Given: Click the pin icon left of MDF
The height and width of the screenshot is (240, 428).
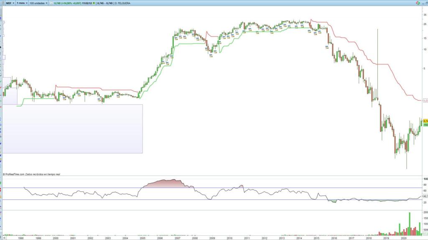Looking at the screenshot, I should tap(2, 2).
